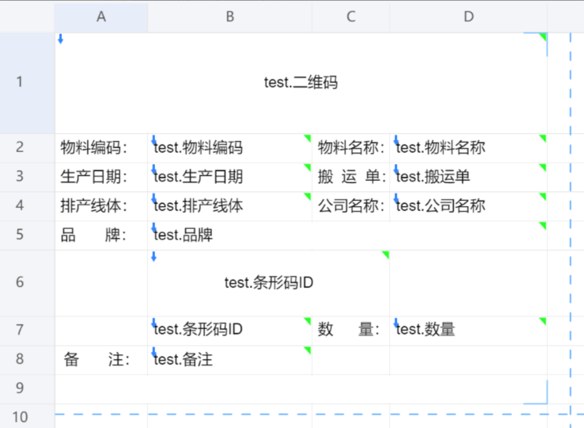Select column C header

click(x=351, y=17)
